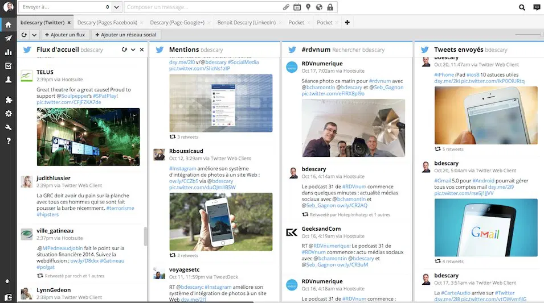The width and height of the screenshot is (544, 303).
Task: Click the upload arrow icon in sidebar
Action: [x=7, y=281]
